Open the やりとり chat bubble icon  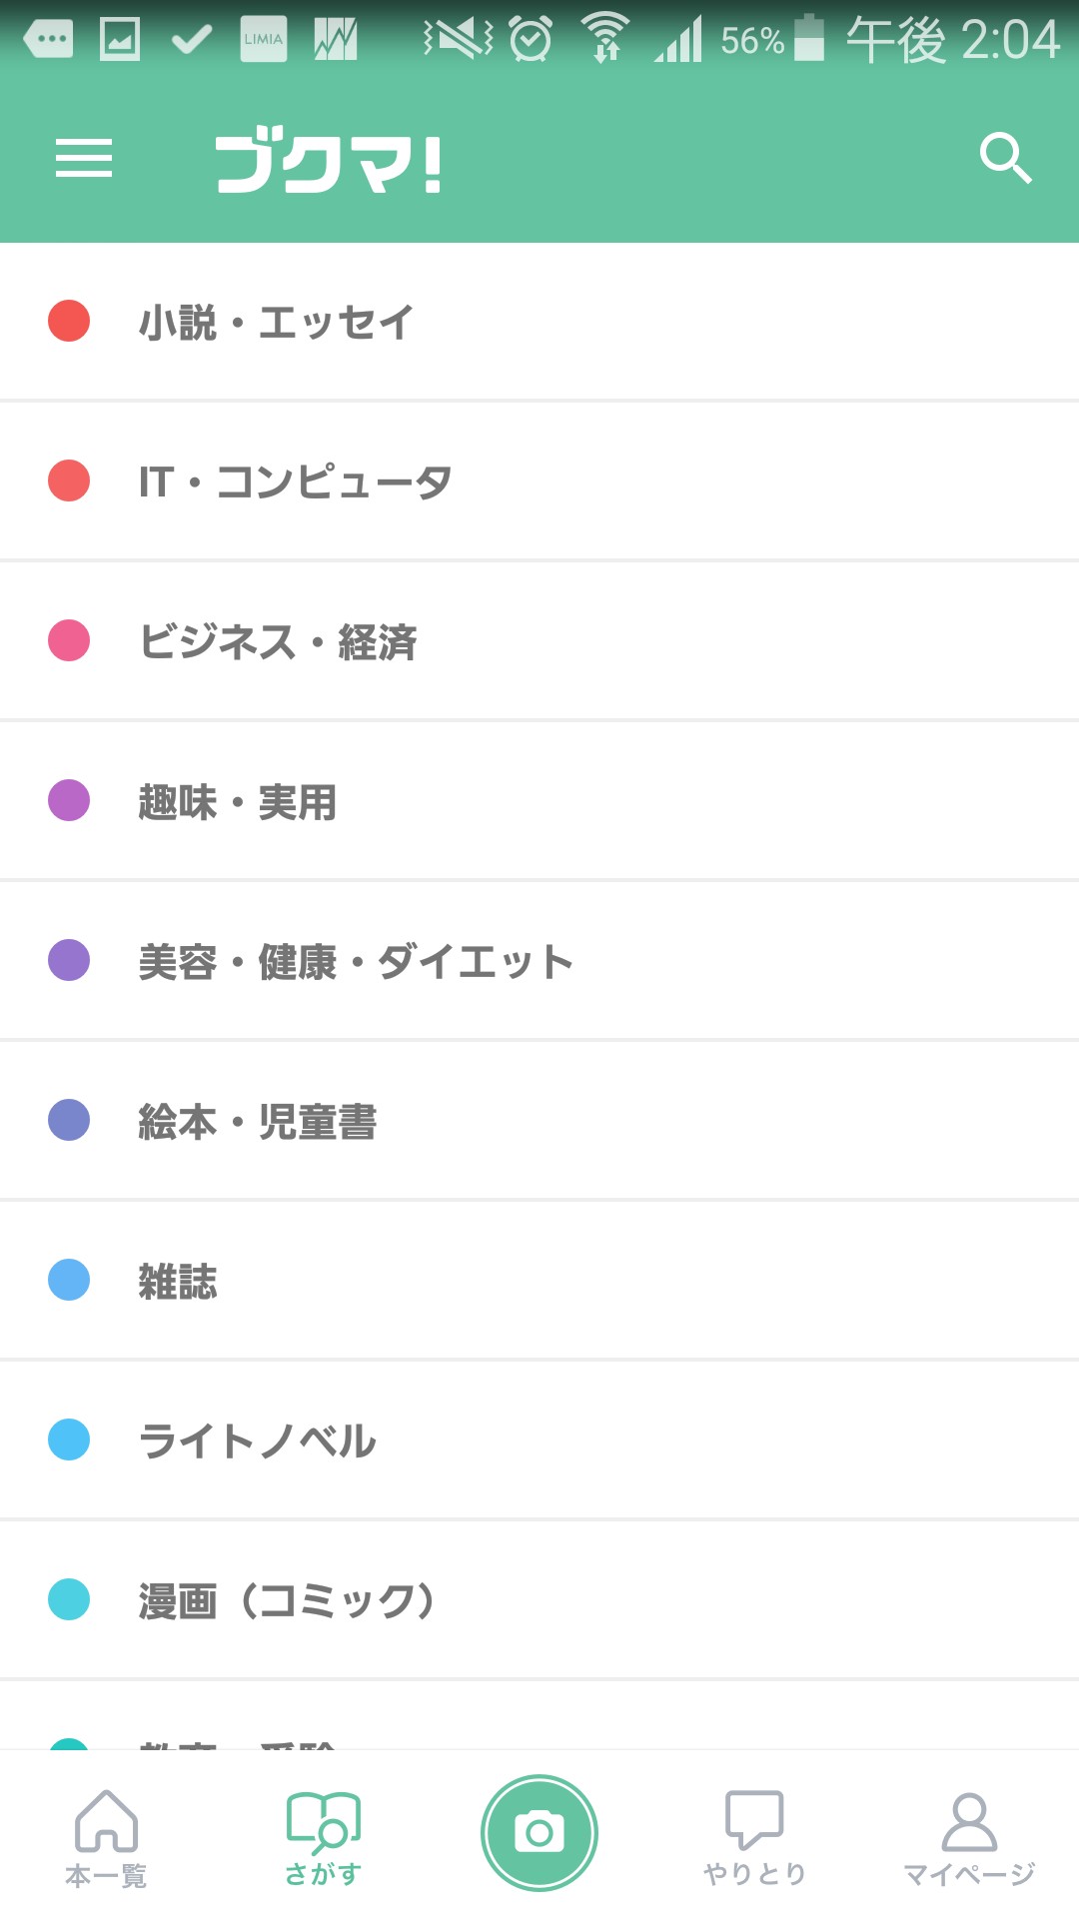tap(754, 1822)
